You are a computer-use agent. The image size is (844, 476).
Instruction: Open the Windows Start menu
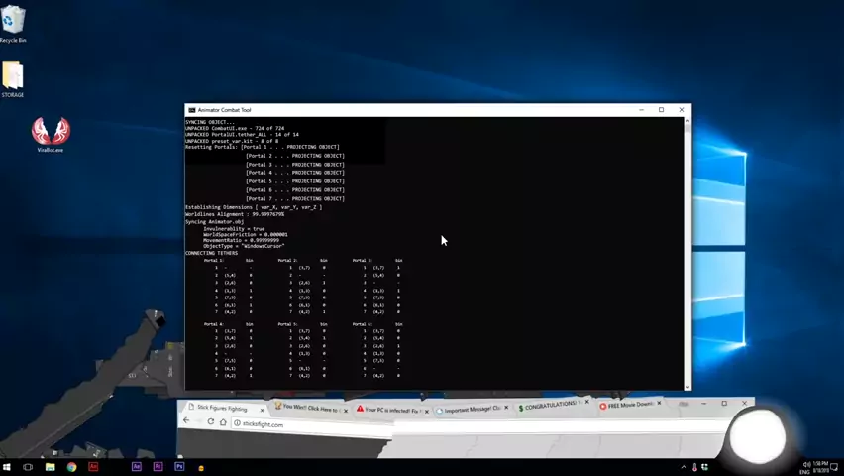click(7, 467)
